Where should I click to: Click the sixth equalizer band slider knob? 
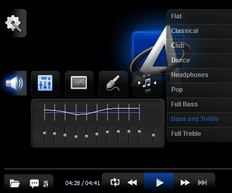click(x=97, y=134)
